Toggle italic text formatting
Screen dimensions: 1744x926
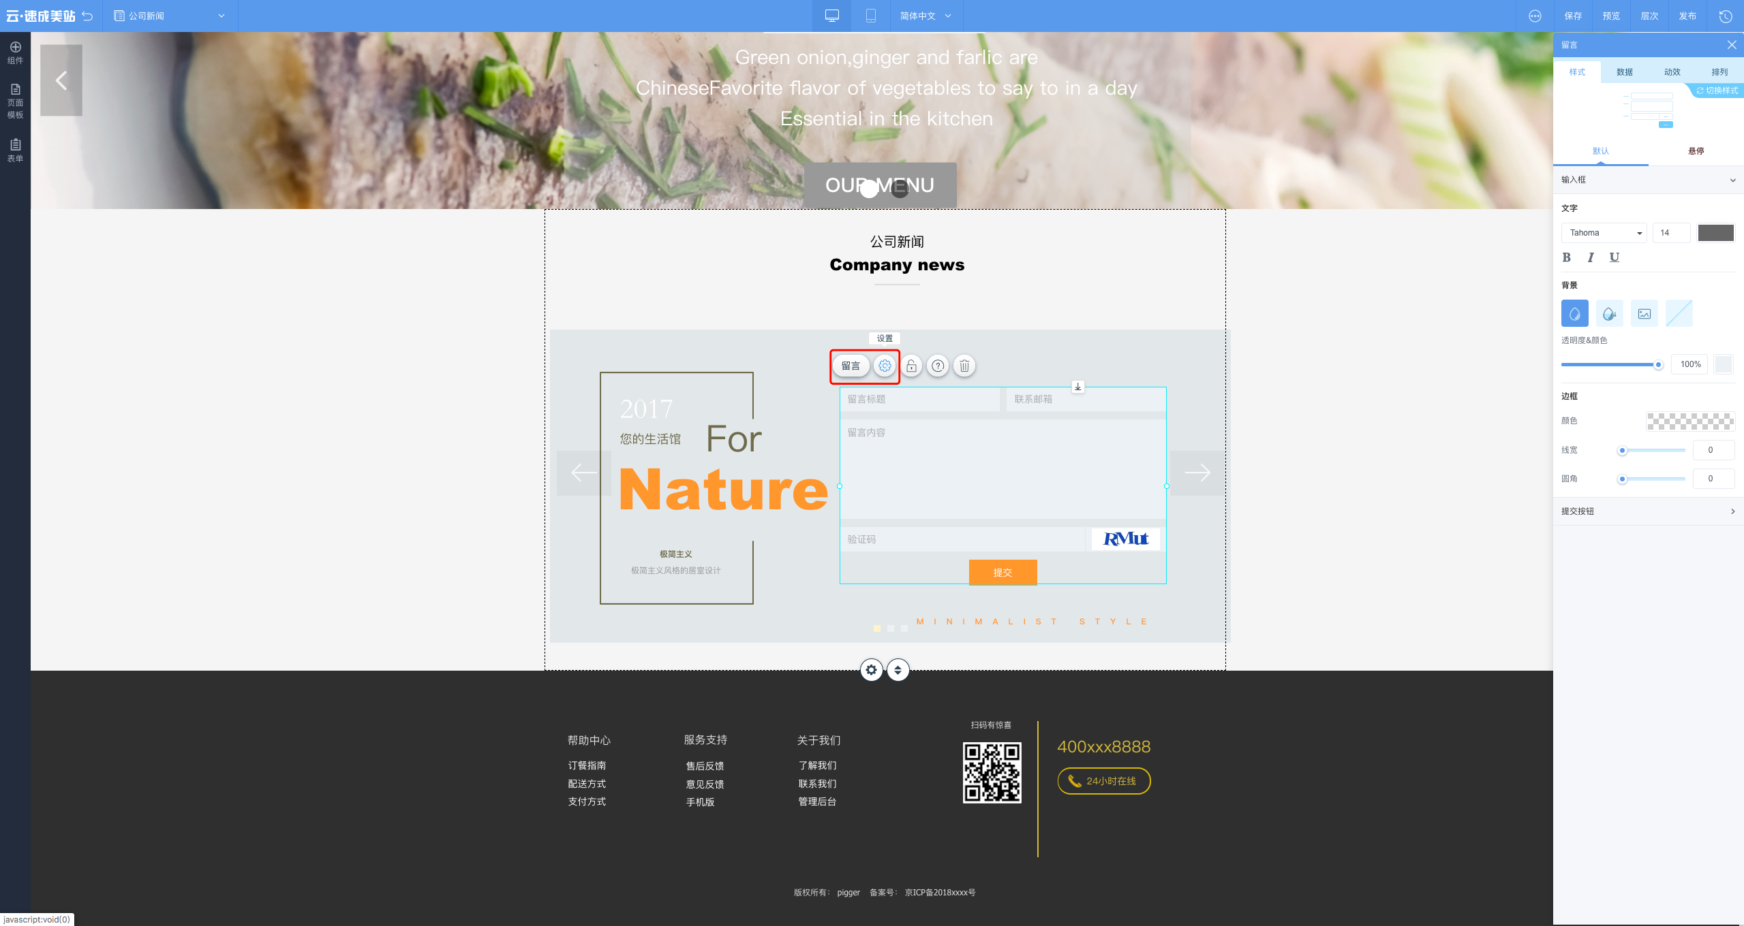[1590, 257]
